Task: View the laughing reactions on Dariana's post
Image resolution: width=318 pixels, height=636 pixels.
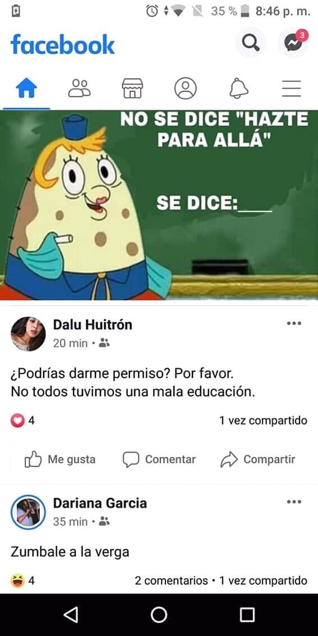Action: pyautogui.click(x=22, y=581)
